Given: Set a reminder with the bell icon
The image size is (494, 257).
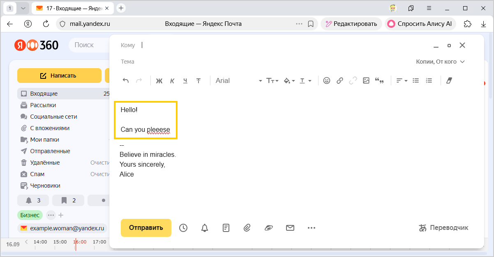Looking at the screenshot, I should tap(205, 228).
